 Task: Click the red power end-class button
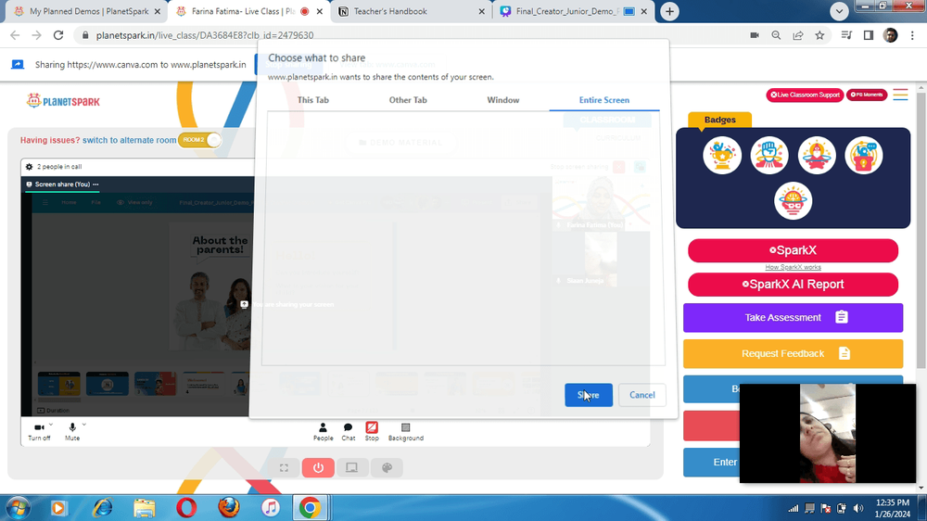pyautogui.click(x=318, y=468)
